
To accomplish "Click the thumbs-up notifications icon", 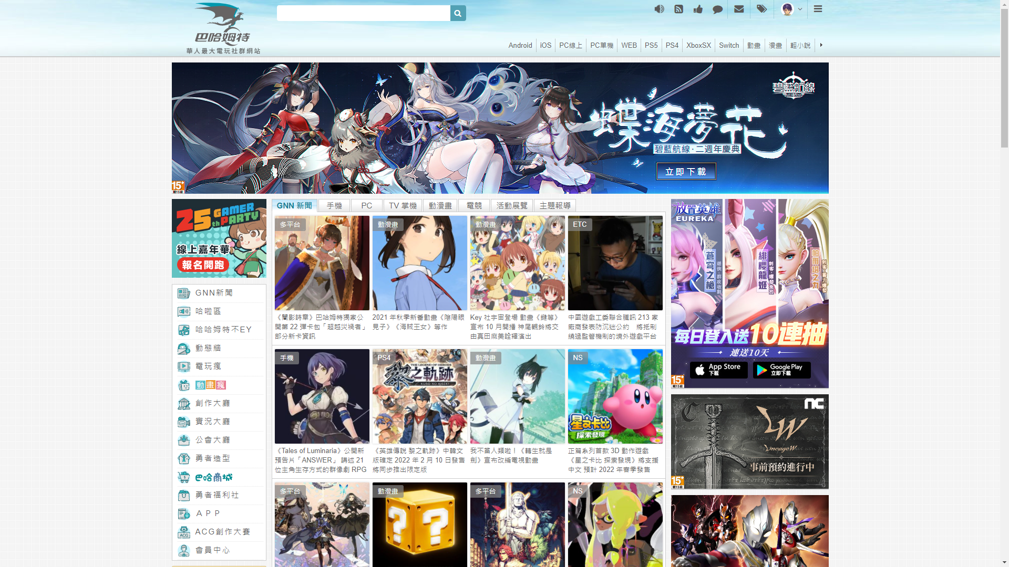I will point(698,9).
